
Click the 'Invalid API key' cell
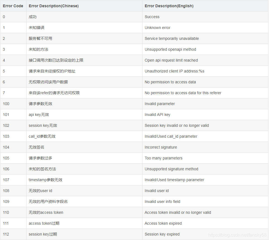(x=205, y=115)
